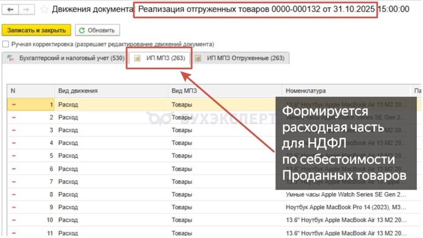This screenshot has height=238, width=423.
Task: Click the red minus icon in row 8
Action: coord(14,194)
